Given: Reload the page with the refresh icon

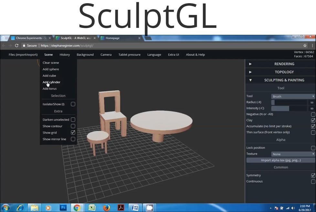Looking at the screenshot, I should point(16,46).
